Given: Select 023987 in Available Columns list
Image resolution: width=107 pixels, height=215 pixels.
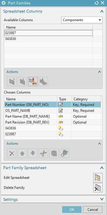Looking at the screenshot, I should (48, 33).
